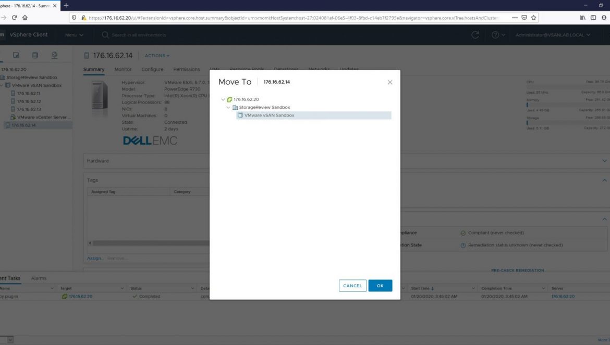The image size is (610, 345).
Task: Open the ACTIONS dropdown for host
Action: [157, 56]
